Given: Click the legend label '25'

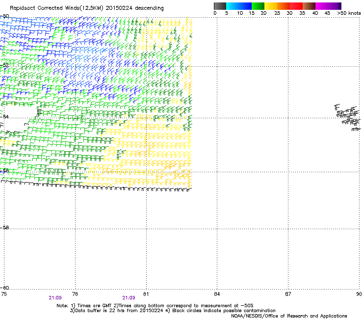Looking at the screenshot, I should pyautogui.click(x=277, y=13).
